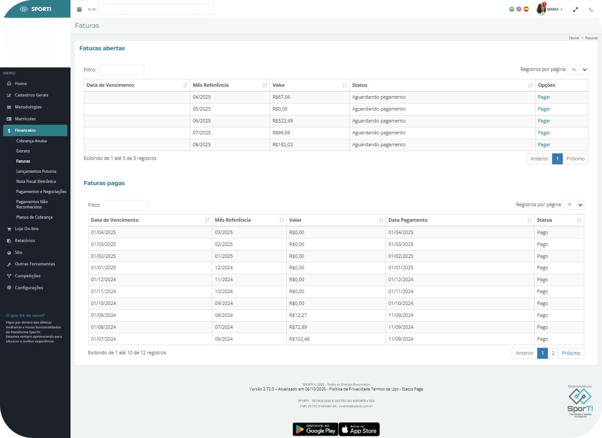The image size is (602, 438).
Task: Select the Spanish flag language icon
Action: click(x=526, y=9)
